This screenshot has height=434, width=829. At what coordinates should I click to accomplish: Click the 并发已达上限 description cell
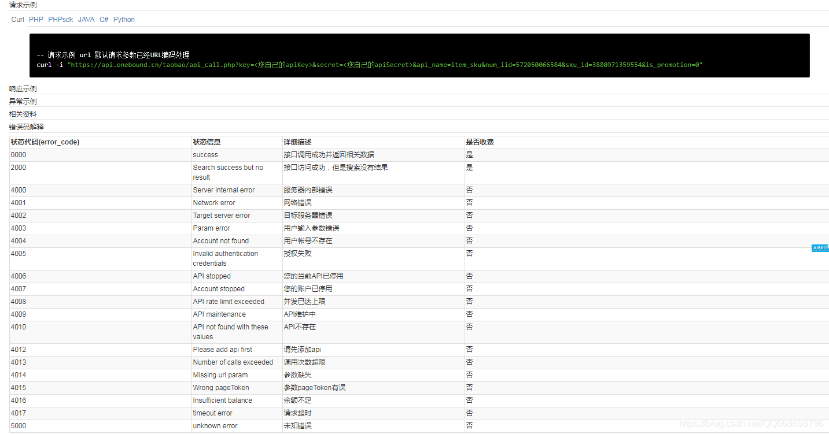[x=373, y=302]
